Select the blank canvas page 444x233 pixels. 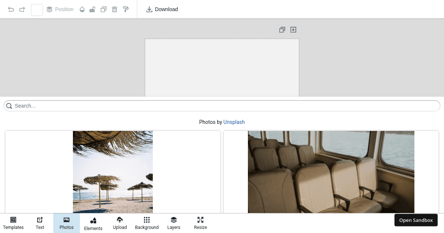222,68
